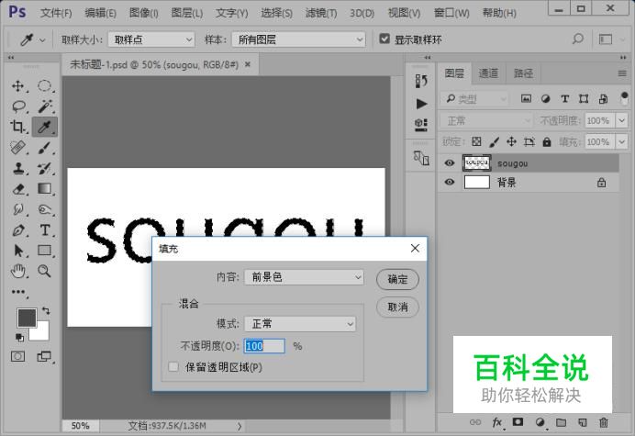
Task: Open the 滤镜(T) menu
Action: click(321, 13)
